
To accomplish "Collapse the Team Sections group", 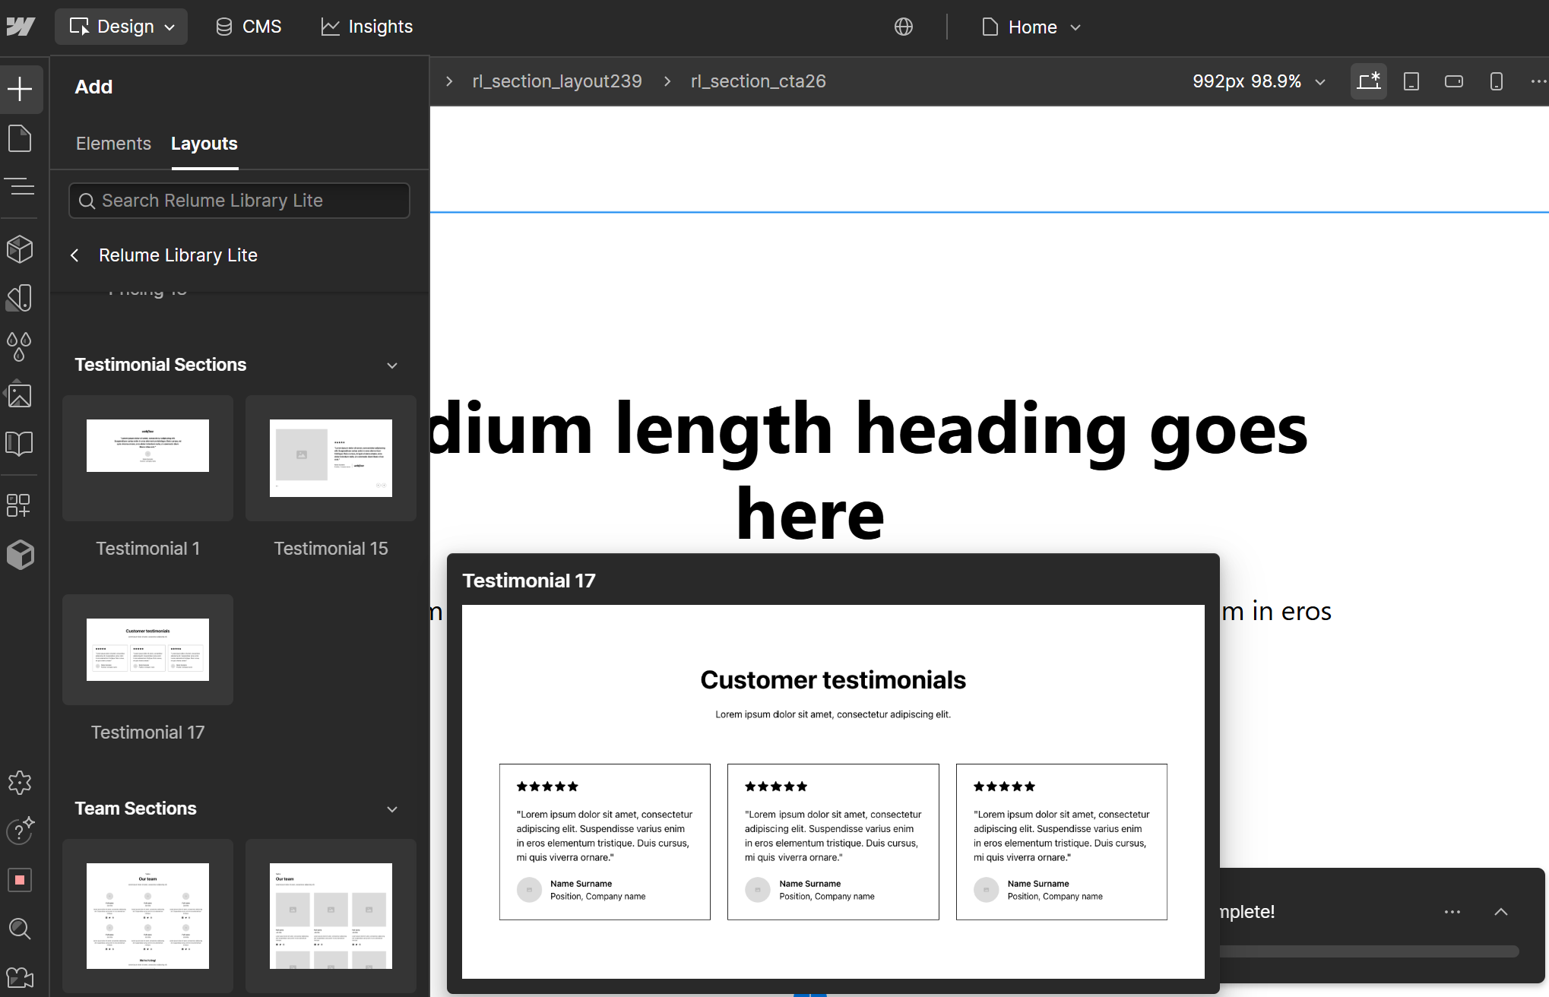I will click(392, 809).
